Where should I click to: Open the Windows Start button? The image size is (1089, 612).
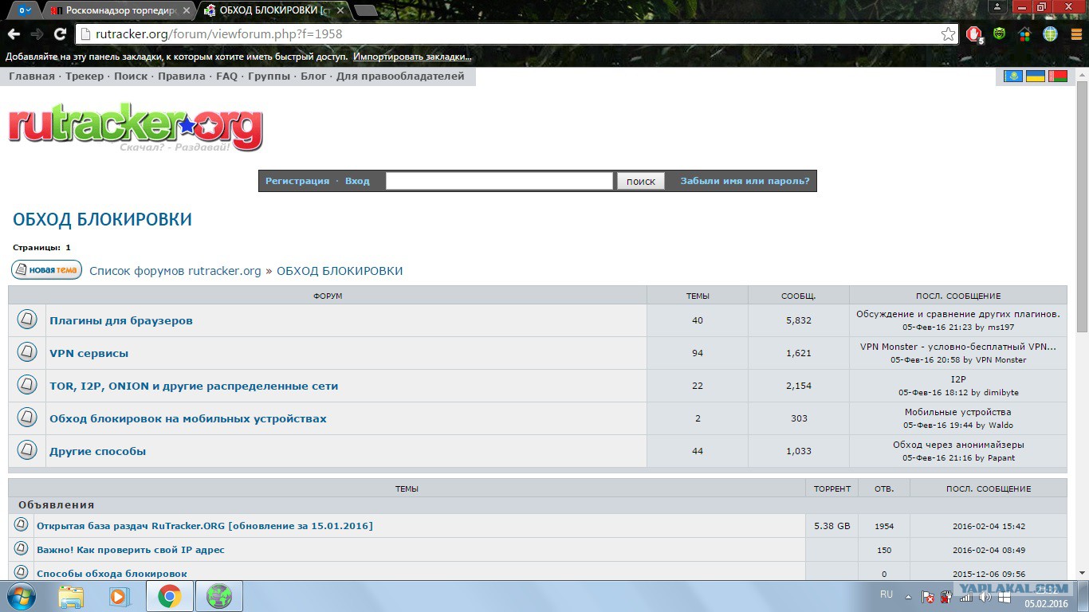pyautogui.click(x=20, y=596)
